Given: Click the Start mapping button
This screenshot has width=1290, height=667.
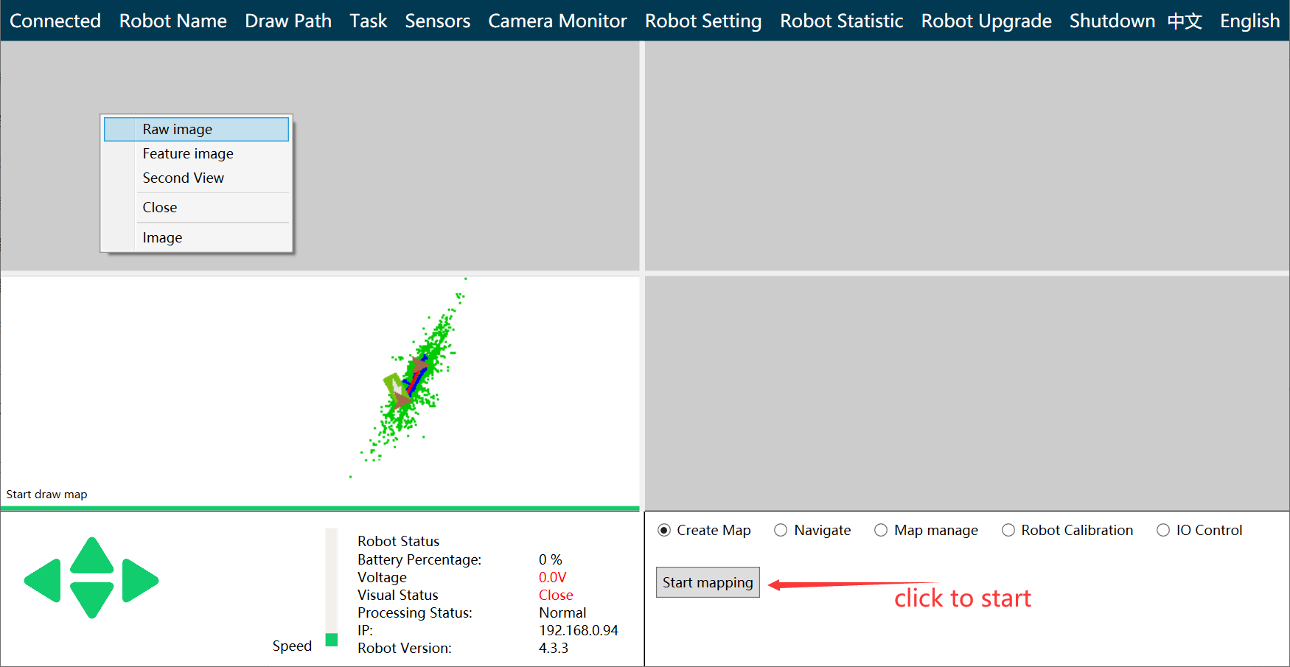Looking at the screenshot, I should (708, 582).
